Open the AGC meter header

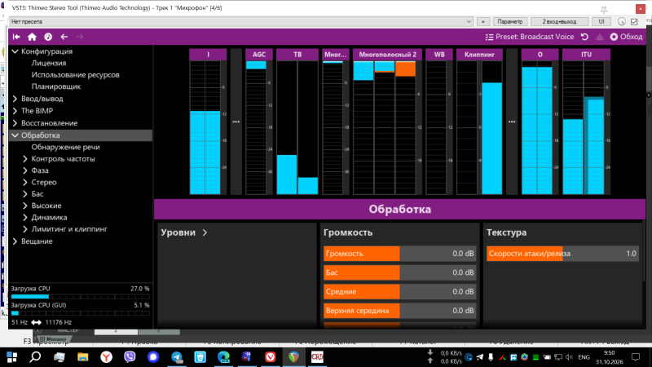coord(258,55)
